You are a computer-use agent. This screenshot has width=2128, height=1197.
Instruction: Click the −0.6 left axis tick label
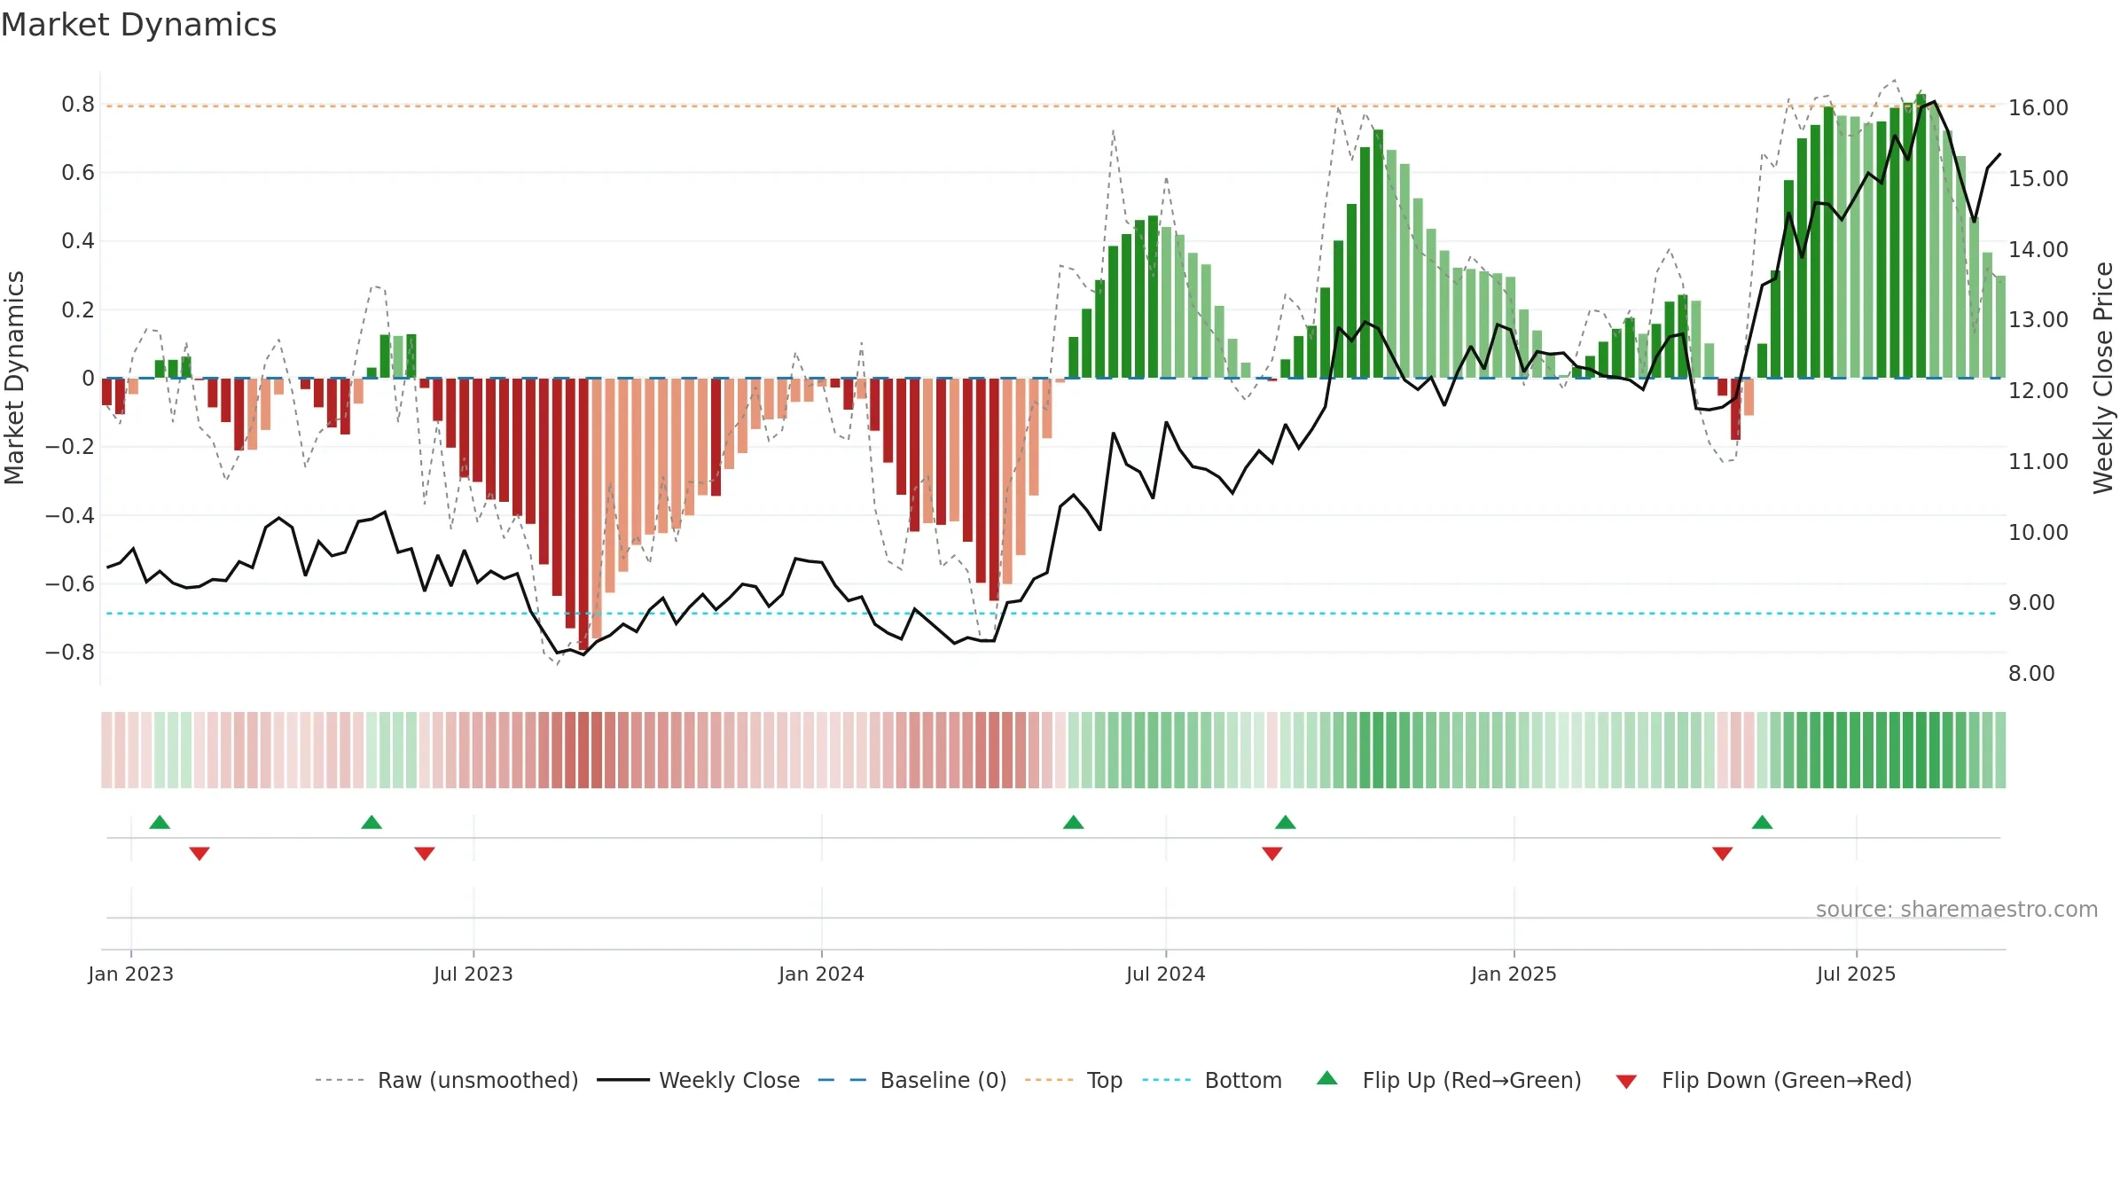[x=70, y=584]
